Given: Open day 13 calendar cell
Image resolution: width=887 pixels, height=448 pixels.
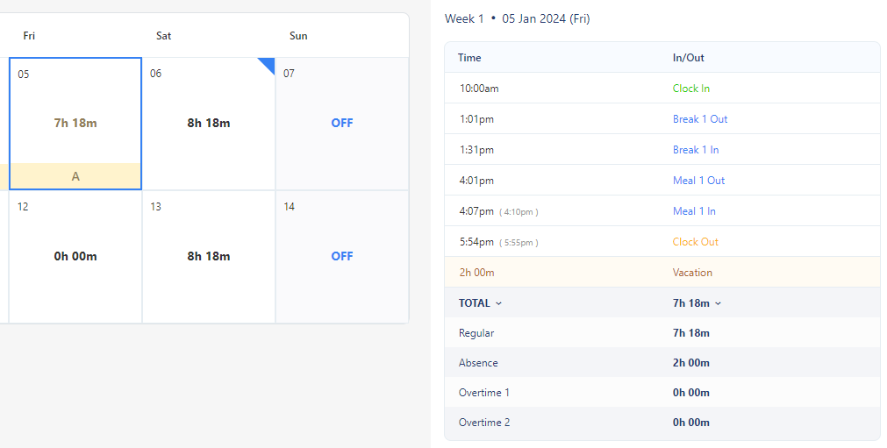Looking at the screenshot, I should [209, 256].
